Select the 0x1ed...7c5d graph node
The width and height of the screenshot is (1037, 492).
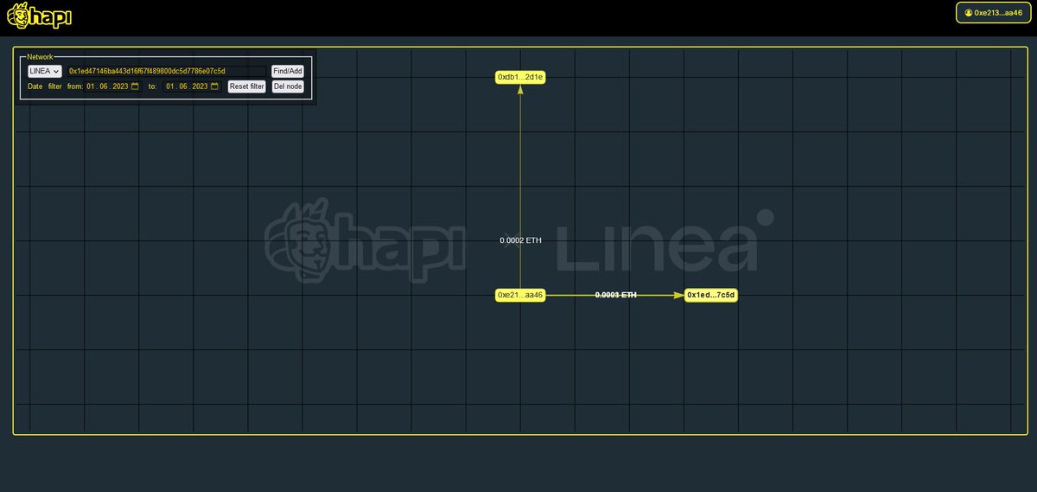tap(711, 295)
